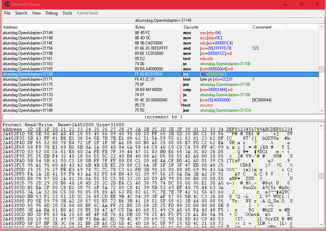Screen dimensions: 326x231
Task: Open the Kernel tools menu
Action: (x=88, y=13)
